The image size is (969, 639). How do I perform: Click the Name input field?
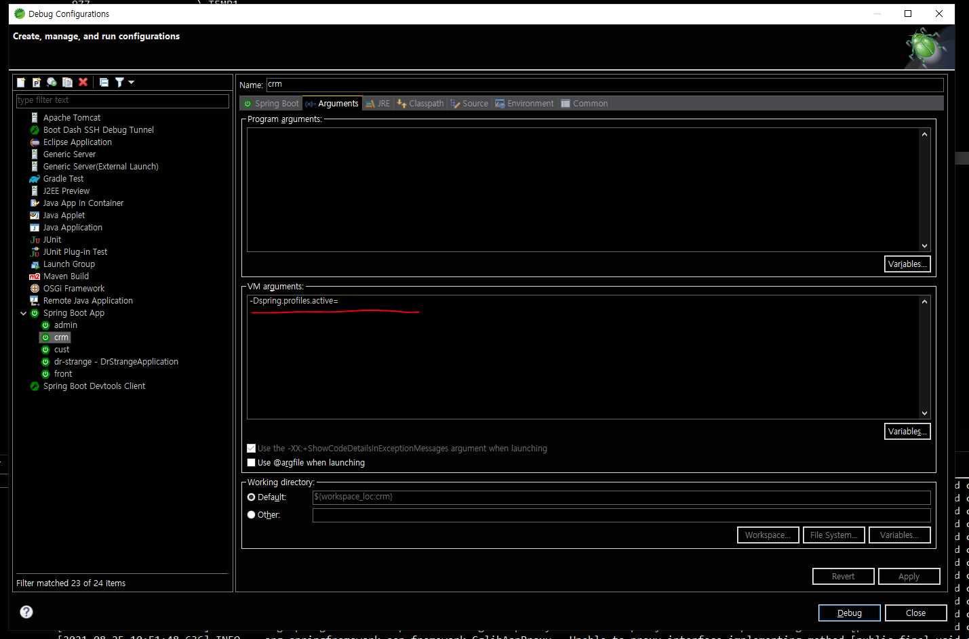(x=605, y=85)
